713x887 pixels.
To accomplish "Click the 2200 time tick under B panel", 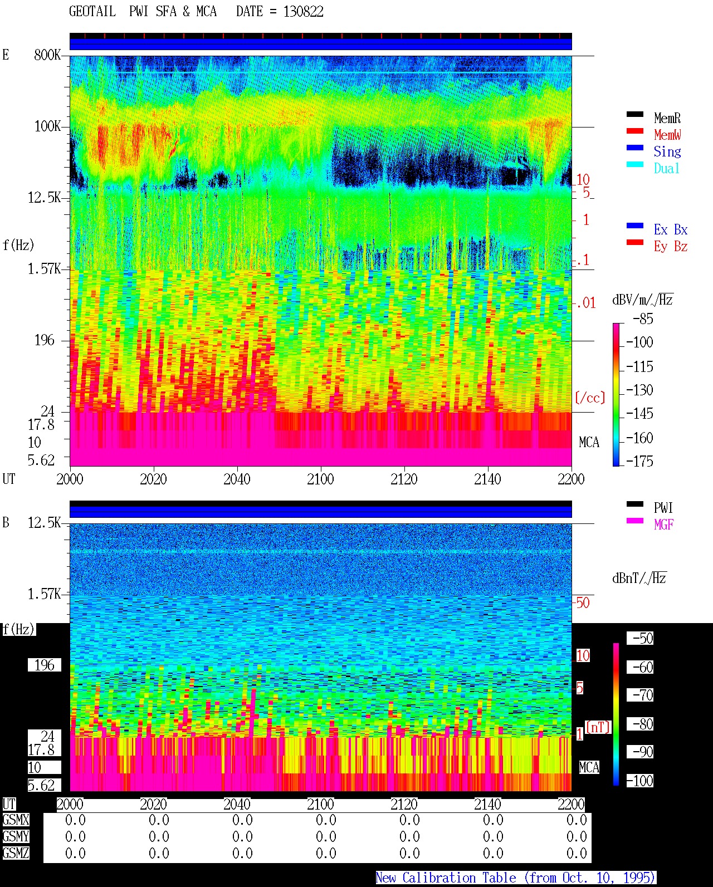I will (571, 805).
